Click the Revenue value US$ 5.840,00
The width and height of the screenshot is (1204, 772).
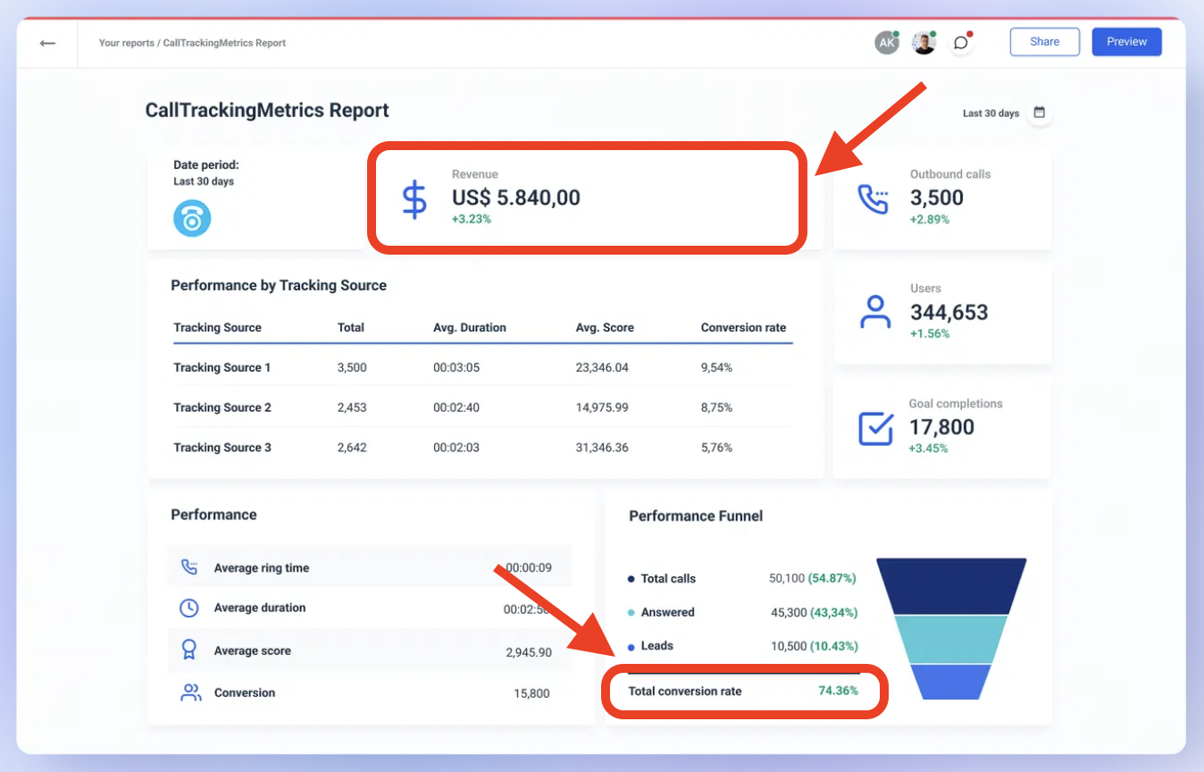(x=516, y=197)
